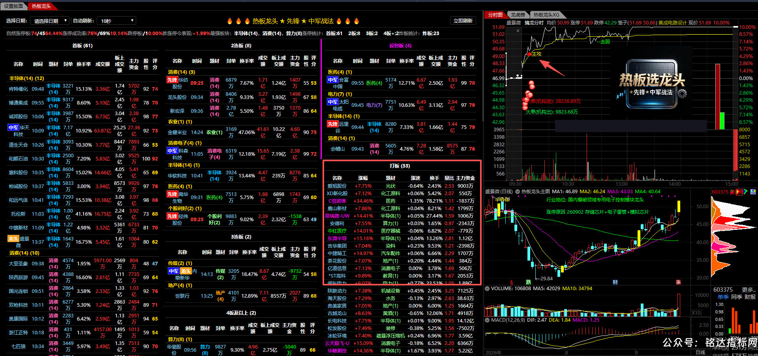Sort the 打板 table by the 涨幅 column

tap(363, 178)
